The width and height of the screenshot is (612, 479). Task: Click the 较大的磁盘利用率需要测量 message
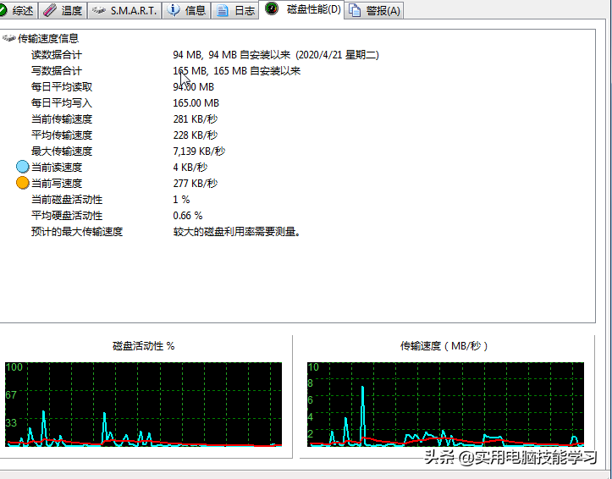point(236,231)
